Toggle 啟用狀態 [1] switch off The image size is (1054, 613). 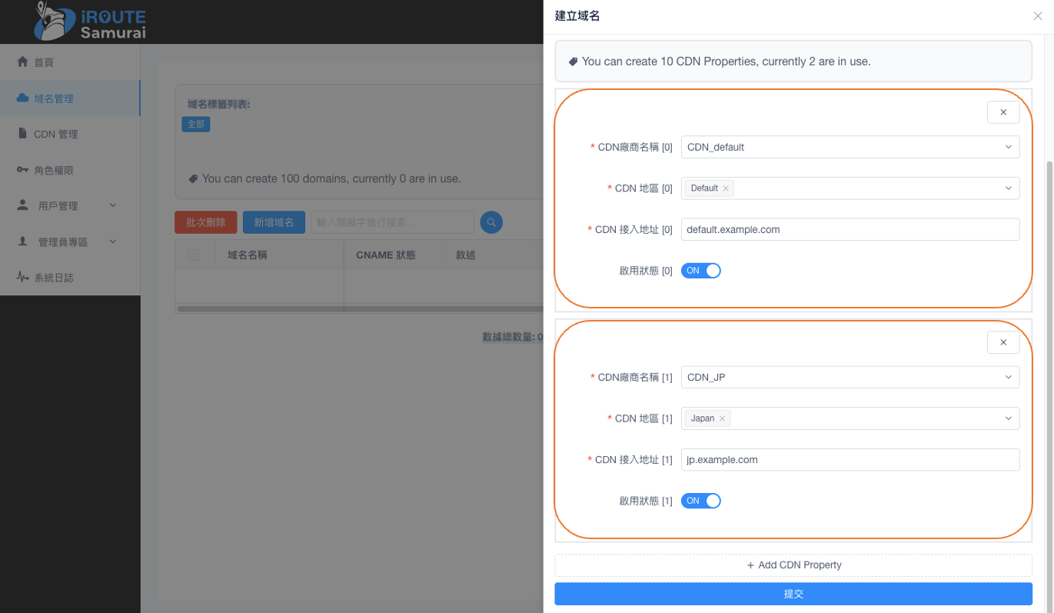click(700, 501)
